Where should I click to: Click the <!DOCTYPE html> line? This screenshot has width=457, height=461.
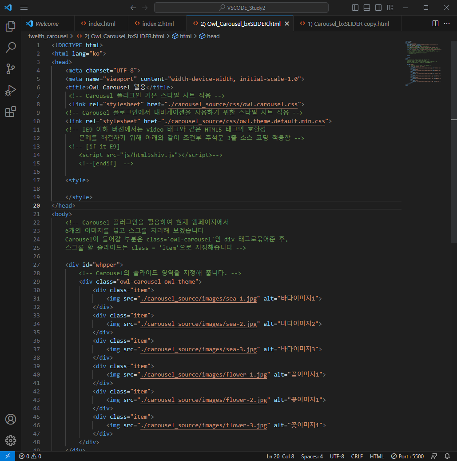(x=77, y=45)
